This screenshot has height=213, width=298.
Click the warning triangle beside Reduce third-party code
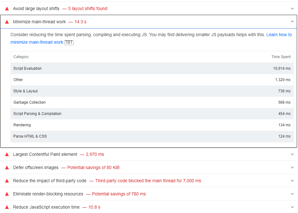point(7,181)
